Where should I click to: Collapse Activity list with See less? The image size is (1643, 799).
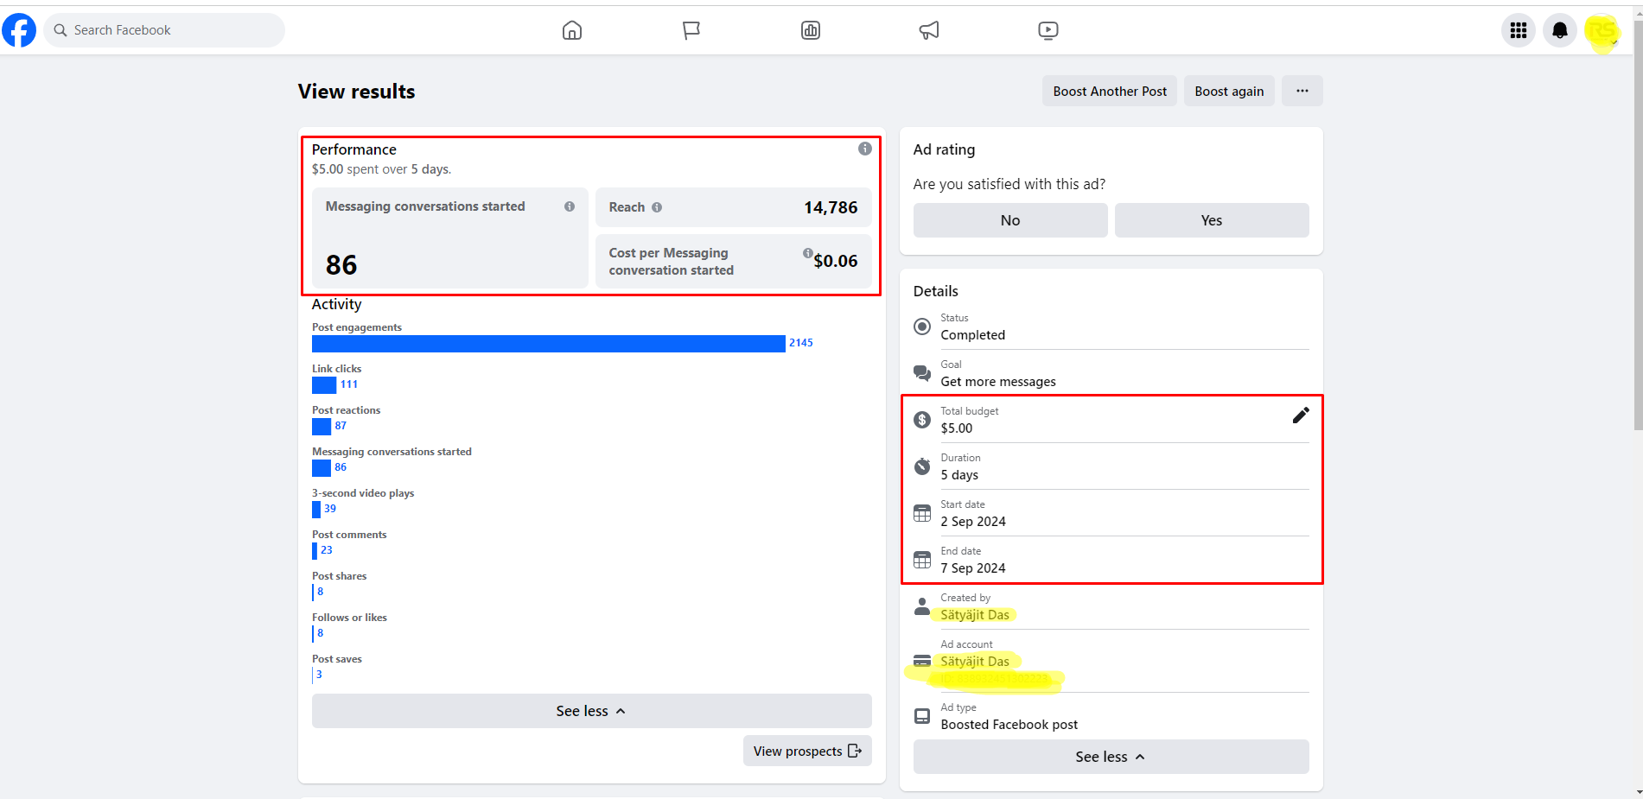click(591, 711)
